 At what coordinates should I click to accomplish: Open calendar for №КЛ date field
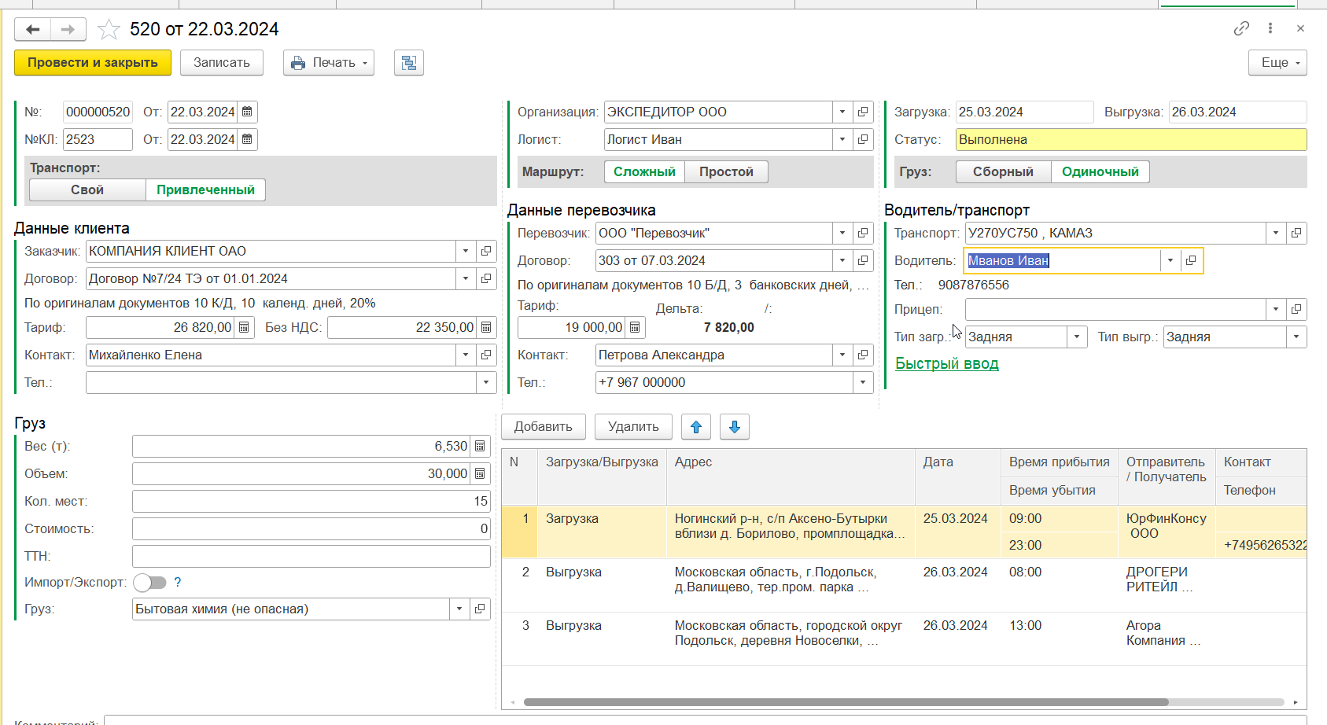[x=247, y=139]
